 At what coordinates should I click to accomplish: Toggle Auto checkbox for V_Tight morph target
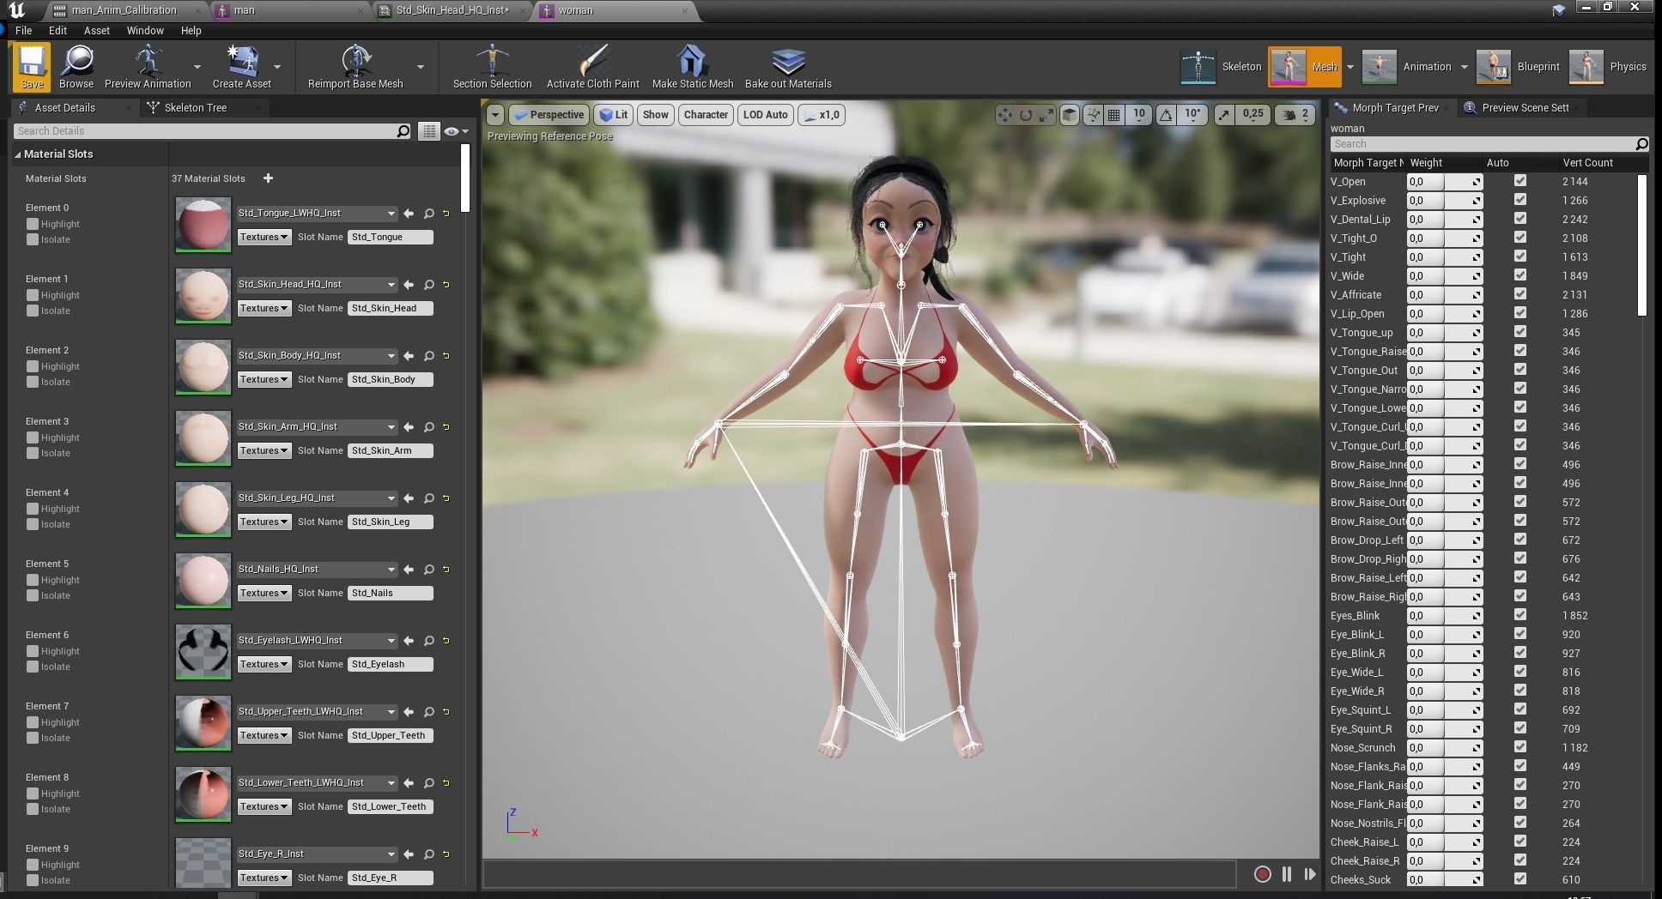point(1520,256)
